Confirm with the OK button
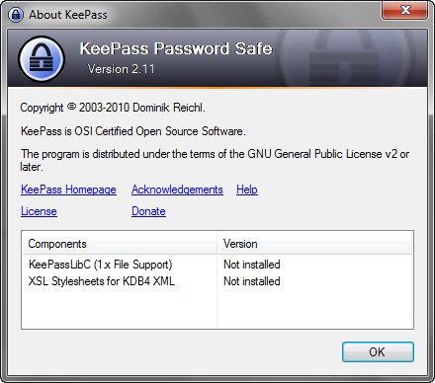The width and height of the screenshot is (435, 383). click(378, 351)
